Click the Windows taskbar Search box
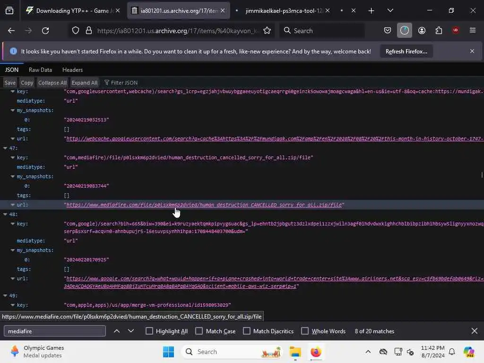484x363 pixels. click(232, 352)
